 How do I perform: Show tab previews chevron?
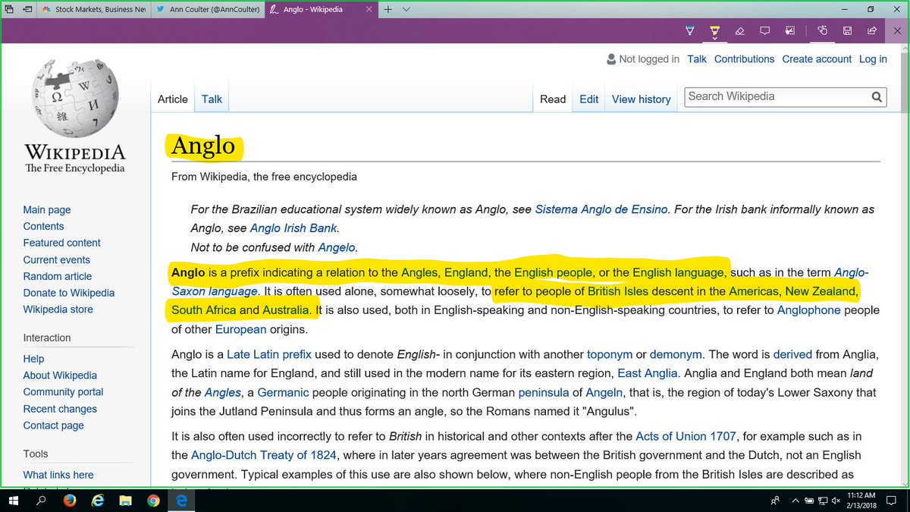[x=406, y=9]
